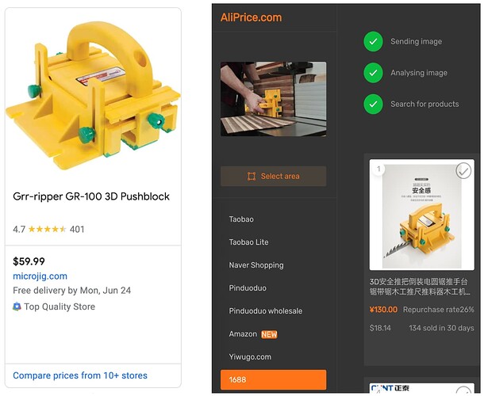Screen dimensions: 484x396
Task: Click the Select area button
Action: click(x=273, y=177)
